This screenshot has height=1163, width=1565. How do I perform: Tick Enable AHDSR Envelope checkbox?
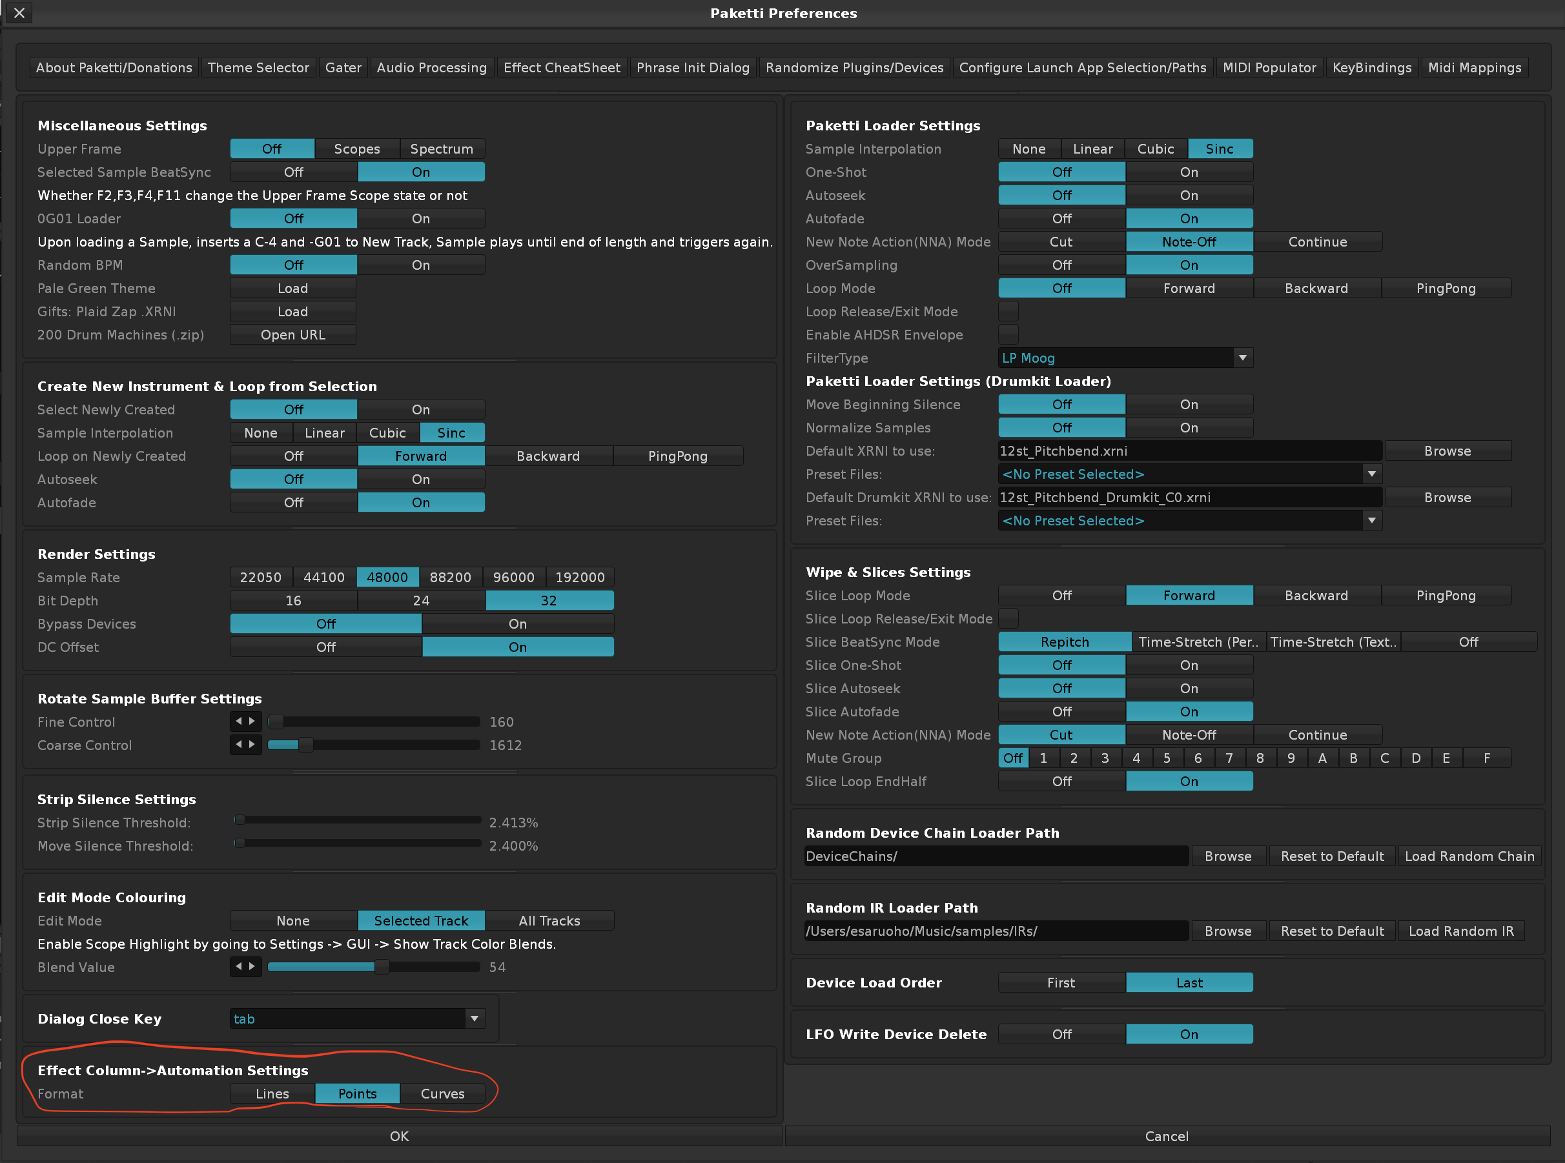[x=1008, y=334]
